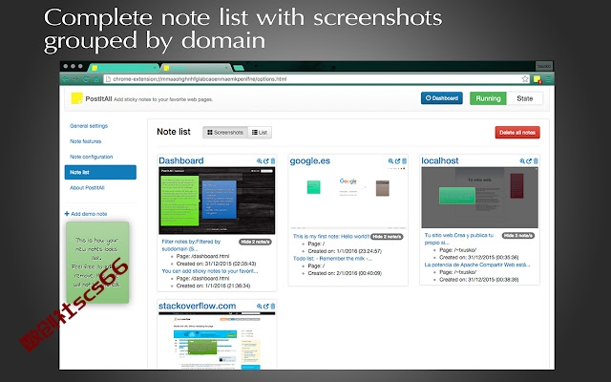Open the google.es title link
This screenshot has width=611, height=382.
[309, 161]
